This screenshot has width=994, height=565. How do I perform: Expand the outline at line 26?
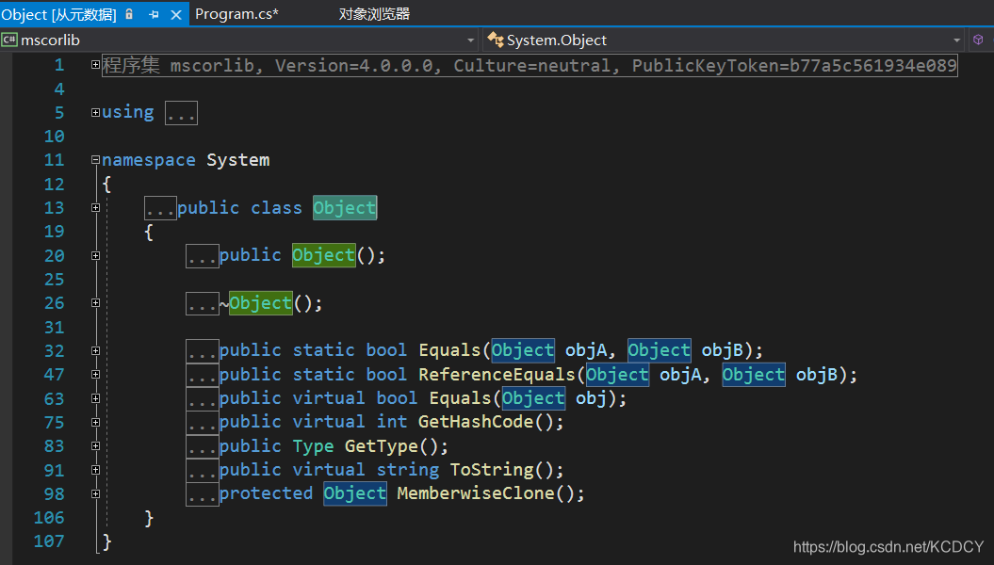tap(95, 303)
